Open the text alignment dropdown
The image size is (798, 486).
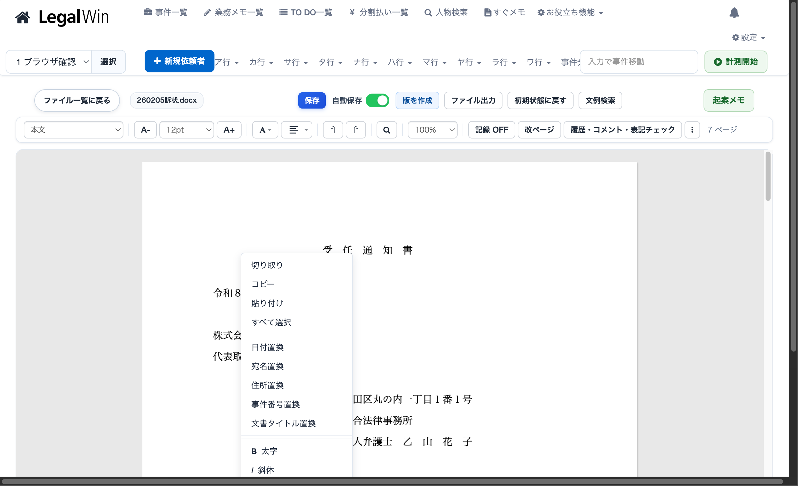(297, 130)
